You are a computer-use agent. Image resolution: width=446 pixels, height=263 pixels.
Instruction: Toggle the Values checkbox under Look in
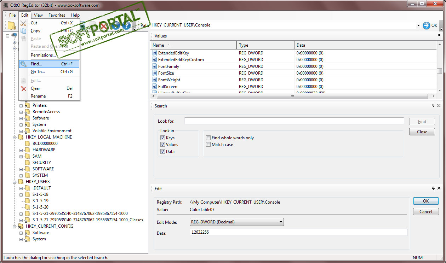point(163,145)
